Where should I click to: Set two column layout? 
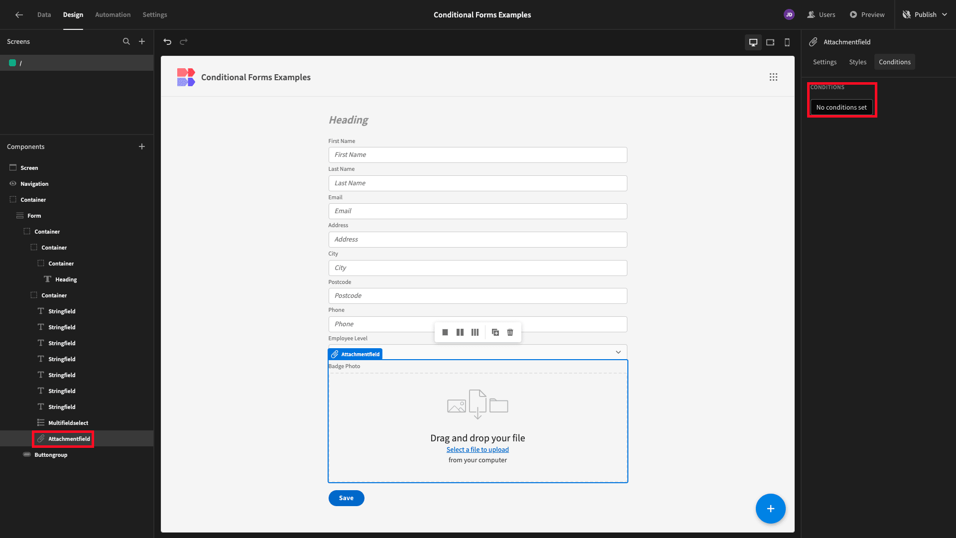click(x=460, y=332)
